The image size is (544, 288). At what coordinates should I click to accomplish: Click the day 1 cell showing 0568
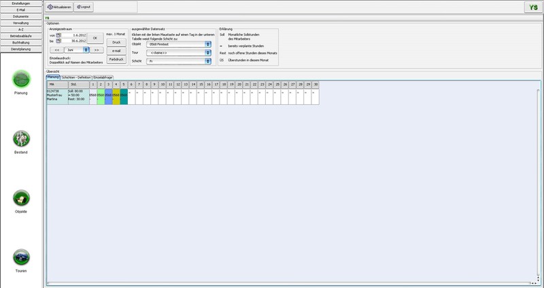93,97
